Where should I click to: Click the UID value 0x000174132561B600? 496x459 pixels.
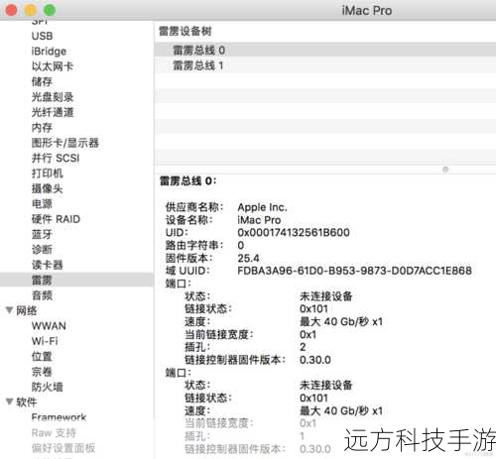[x=294, y=232]
